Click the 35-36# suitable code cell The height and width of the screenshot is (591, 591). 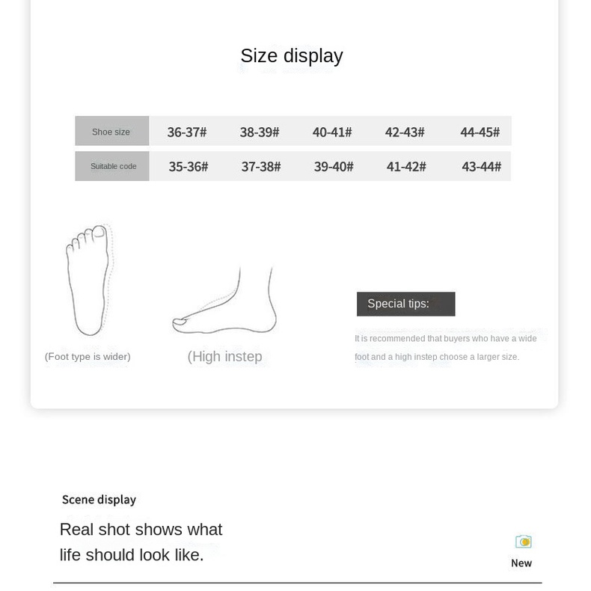(189, 167)
